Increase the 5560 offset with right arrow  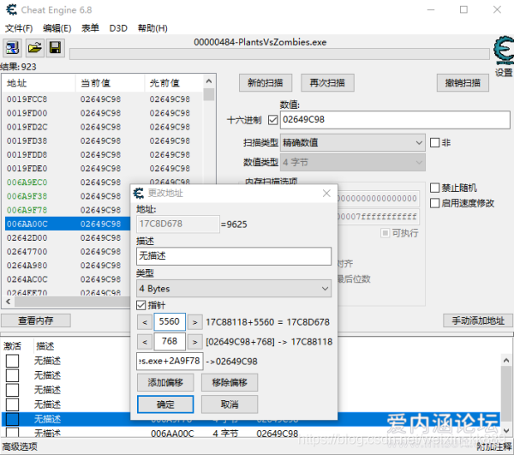click(x=194, y=322)
